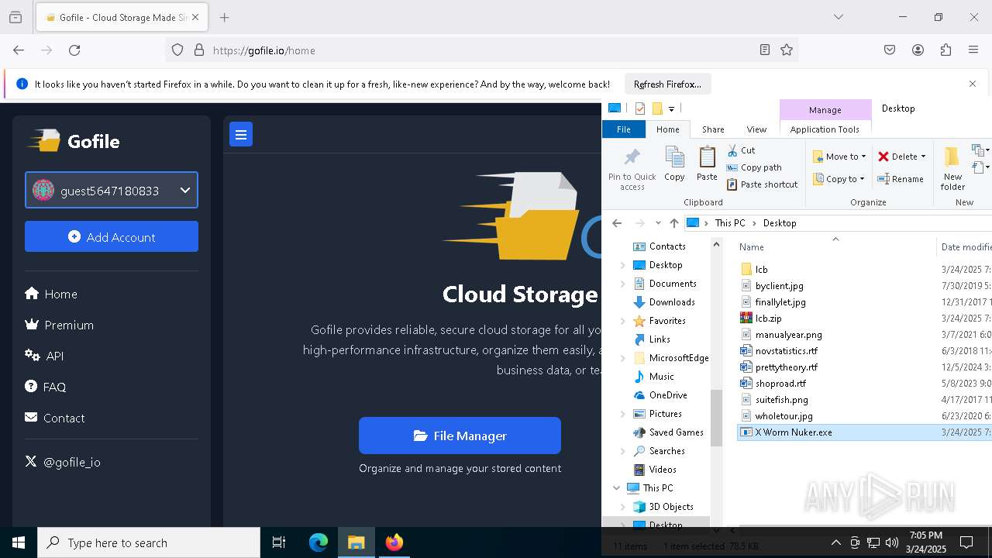Screen dimensions: 992x558
Task: Pin to Quick access in Explorer
Action: [632, 169]
